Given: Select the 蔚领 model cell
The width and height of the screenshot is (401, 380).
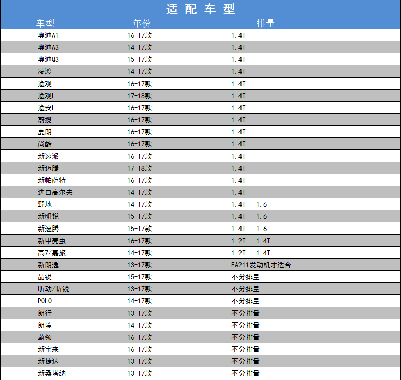Looking at the screenshot, I should tap(45, 337).
